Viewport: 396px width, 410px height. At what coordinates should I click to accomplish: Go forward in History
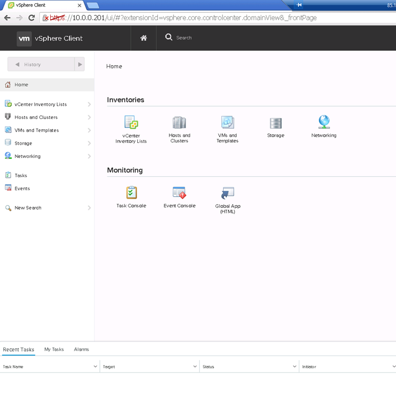pyautogui.click(x=80, y=64)
